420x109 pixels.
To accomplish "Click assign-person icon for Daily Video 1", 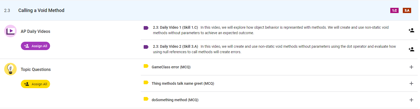I will tap(411, 30).
